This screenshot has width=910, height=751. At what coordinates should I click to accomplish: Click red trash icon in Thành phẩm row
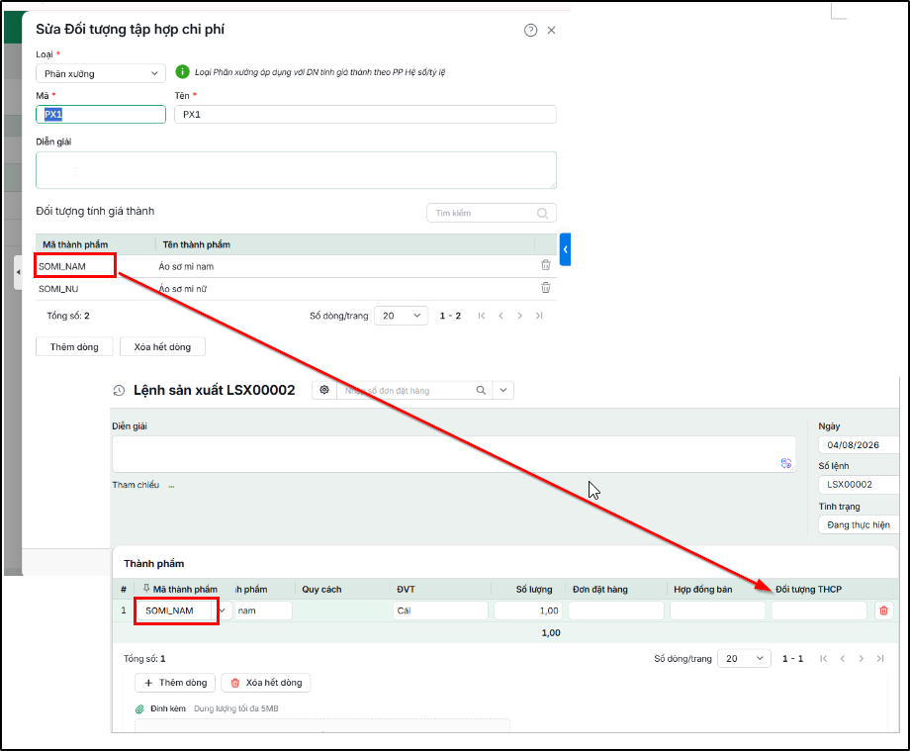pyautogui.click(x=883, y=610)
